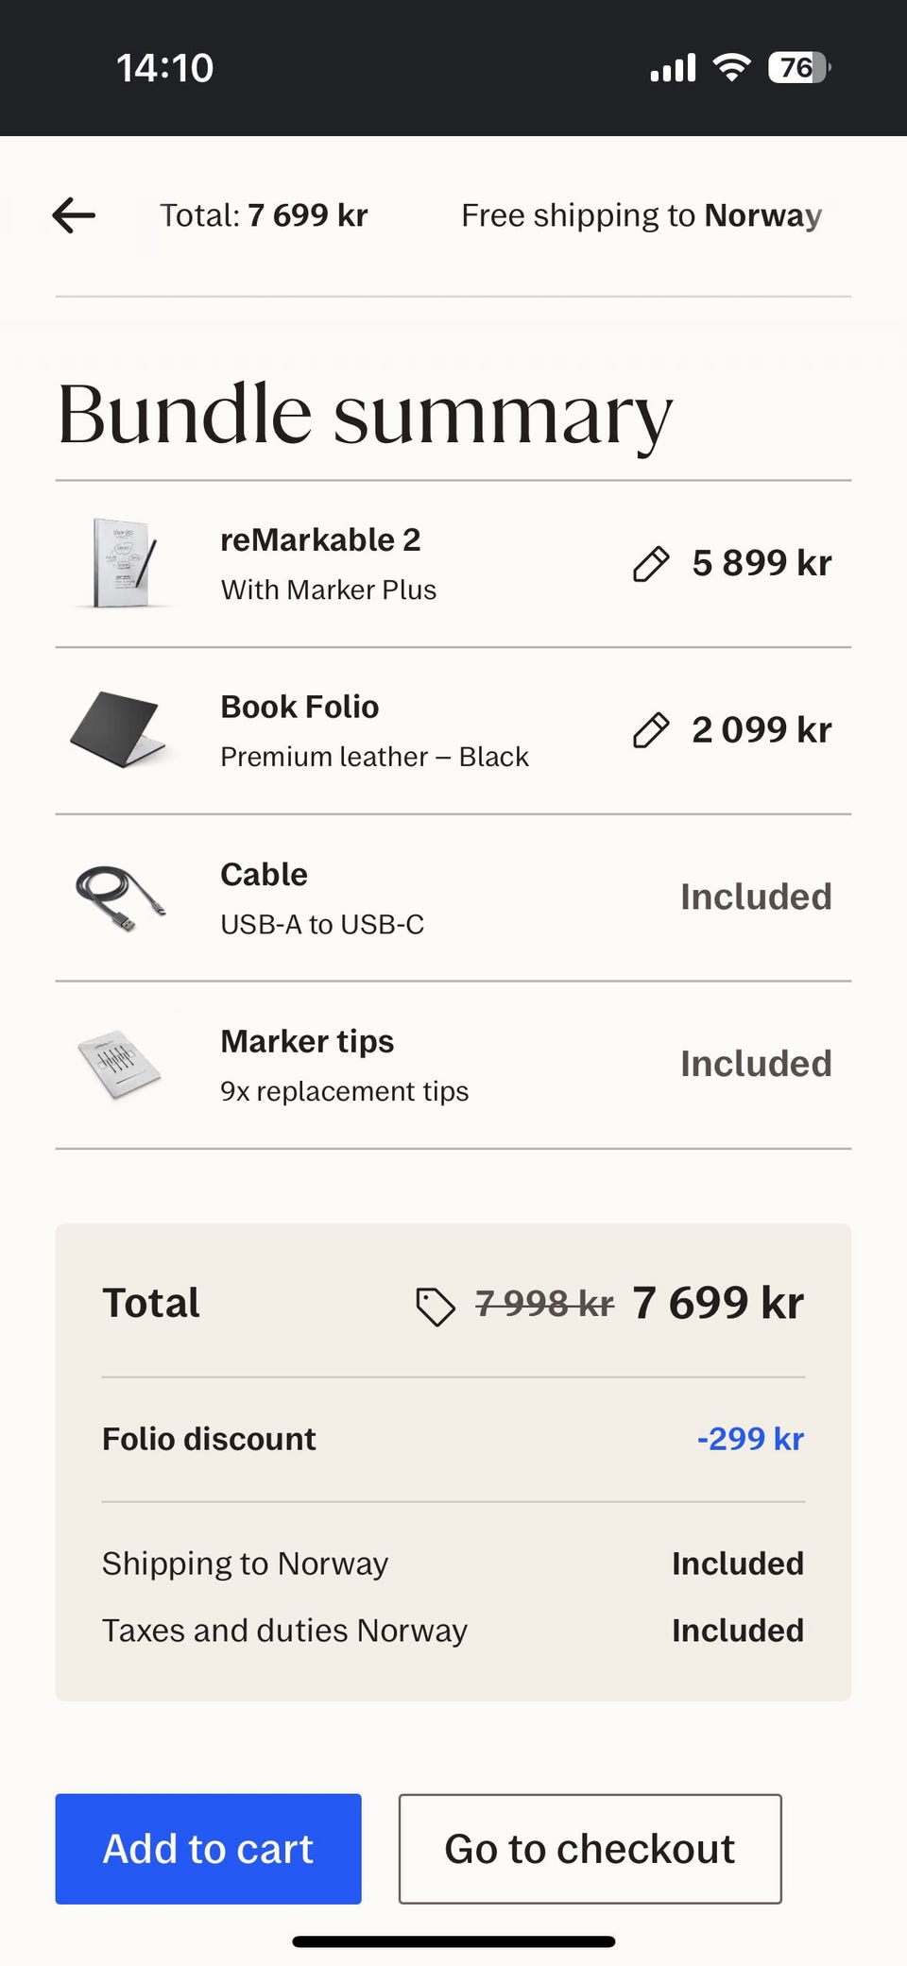The width and height of the screenshot is (907, 1966).
Task: Tap the Bundle summary heading
Action: 365,414
